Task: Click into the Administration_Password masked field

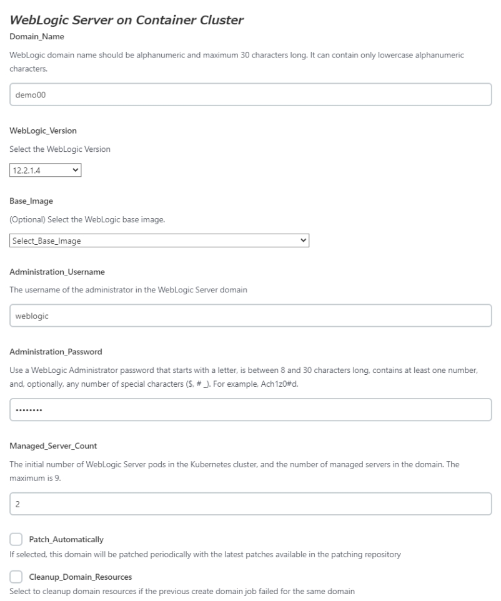Action: point(250,410)
